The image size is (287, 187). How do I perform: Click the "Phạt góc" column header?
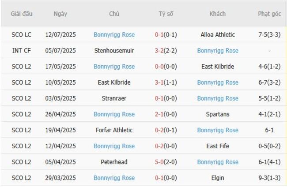[269, 14]
